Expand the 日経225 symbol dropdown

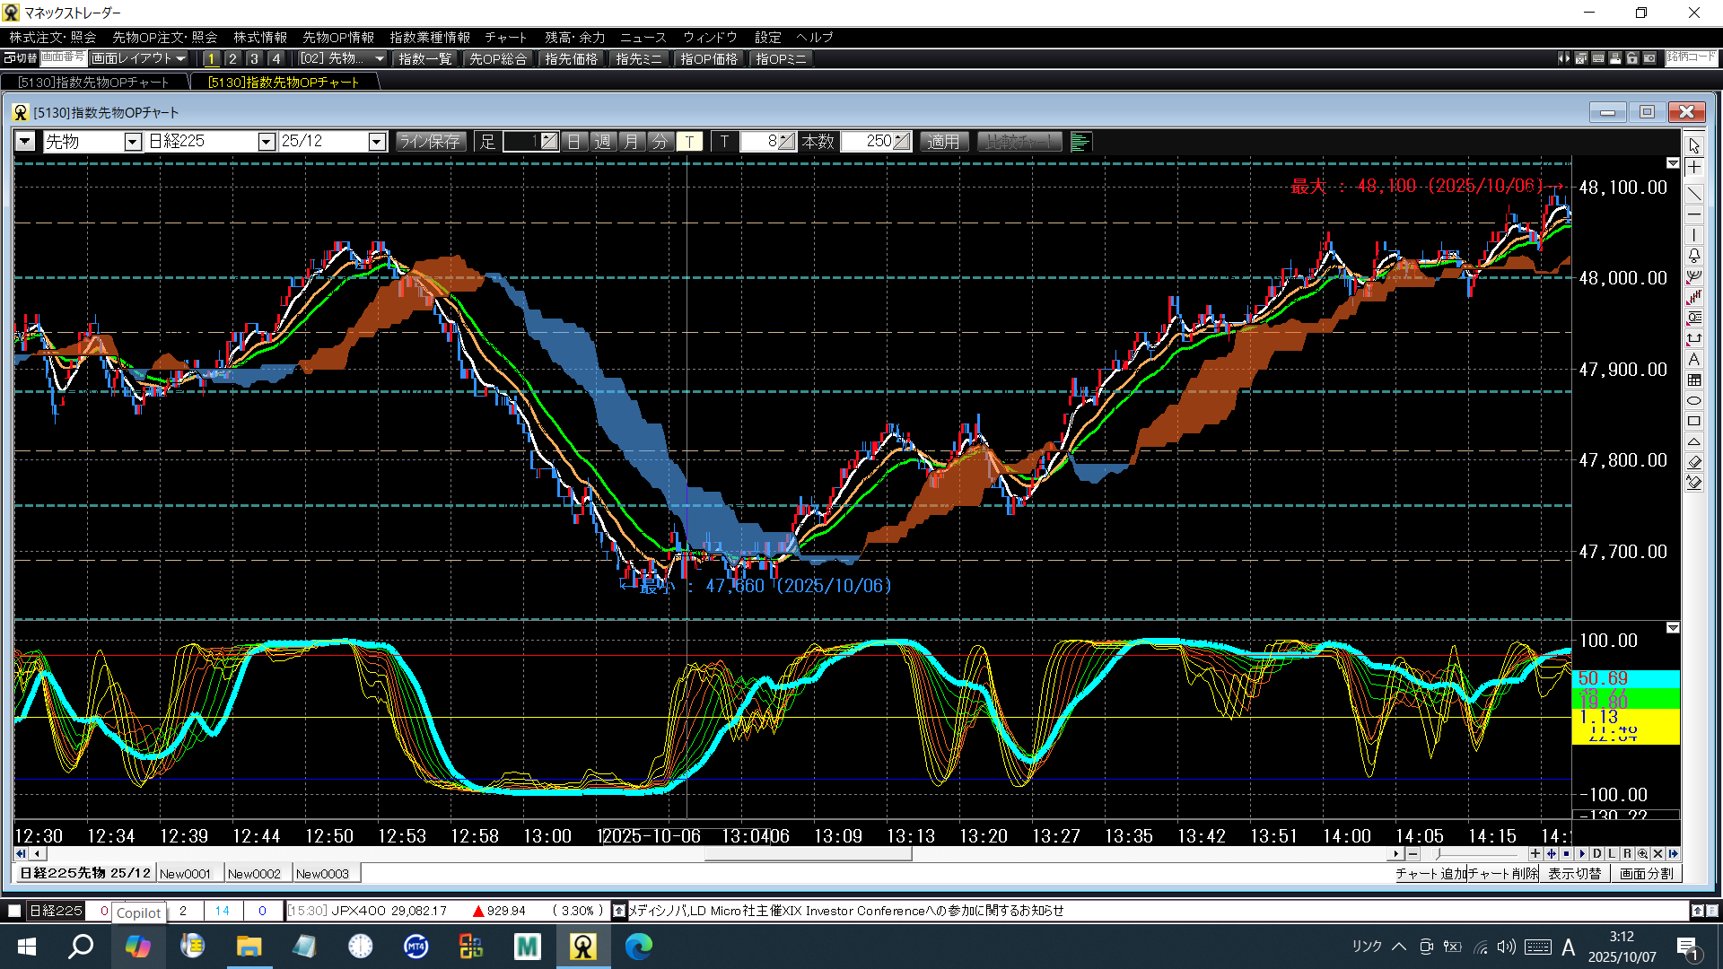pyautogui.click(x=266, y=142)
